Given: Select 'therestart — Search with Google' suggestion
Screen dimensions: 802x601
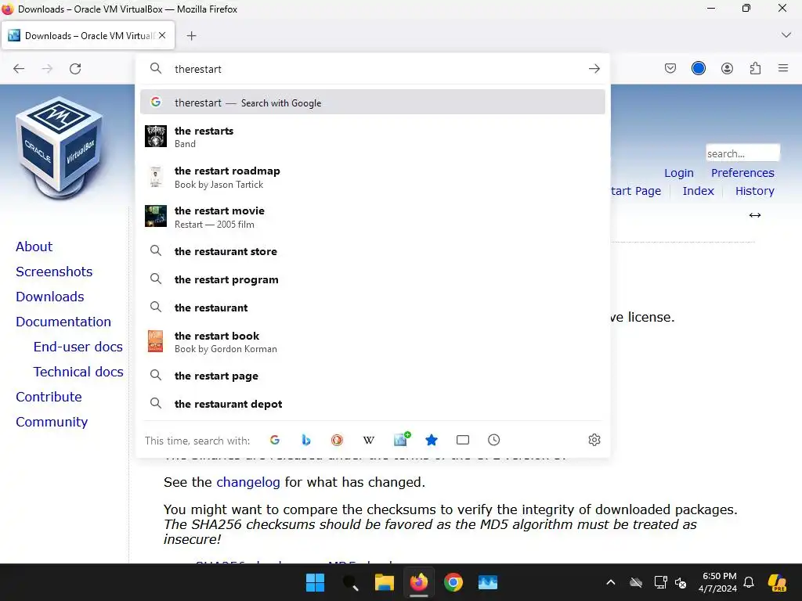Looking at the screenshot, I should [372, 103].
